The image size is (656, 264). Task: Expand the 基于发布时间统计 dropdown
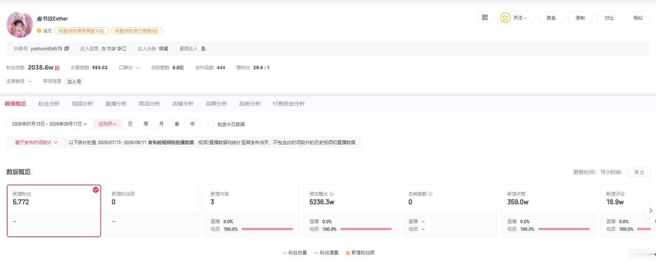pyautogui.click(x=36, y=143)
